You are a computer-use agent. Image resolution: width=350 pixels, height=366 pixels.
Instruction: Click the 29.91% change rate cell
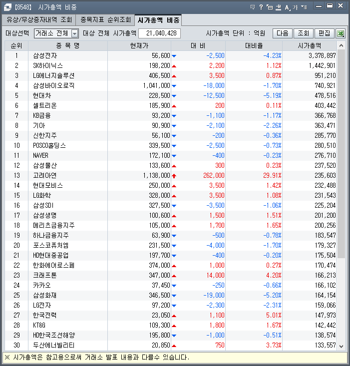point(272,176)
